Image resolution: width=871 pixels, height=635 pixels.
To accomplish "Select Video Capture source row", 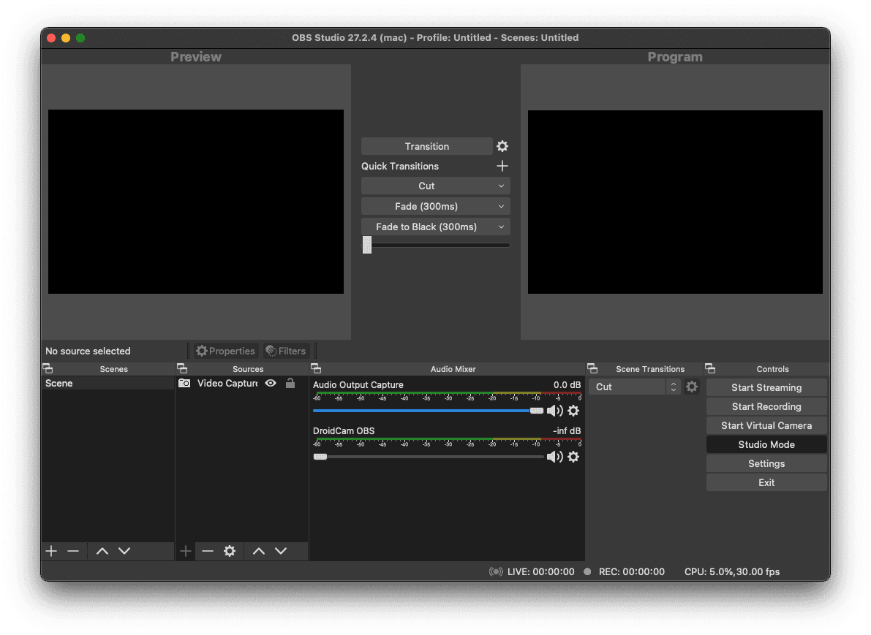I will tap(241, 383).
